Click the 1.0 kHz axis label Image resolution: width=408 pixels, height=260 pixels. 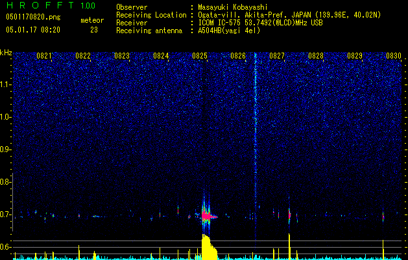6,117
